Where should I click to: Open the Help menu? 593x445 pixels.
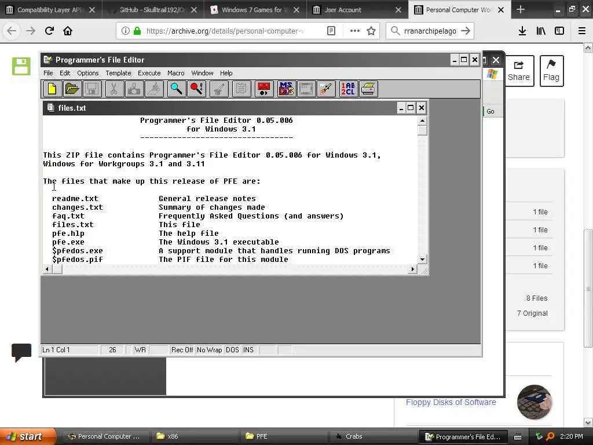tap(226, 73)
